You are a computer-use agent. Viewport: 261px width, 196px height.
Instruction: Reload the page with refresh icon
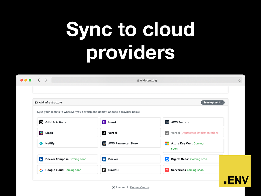coord(240,80)
